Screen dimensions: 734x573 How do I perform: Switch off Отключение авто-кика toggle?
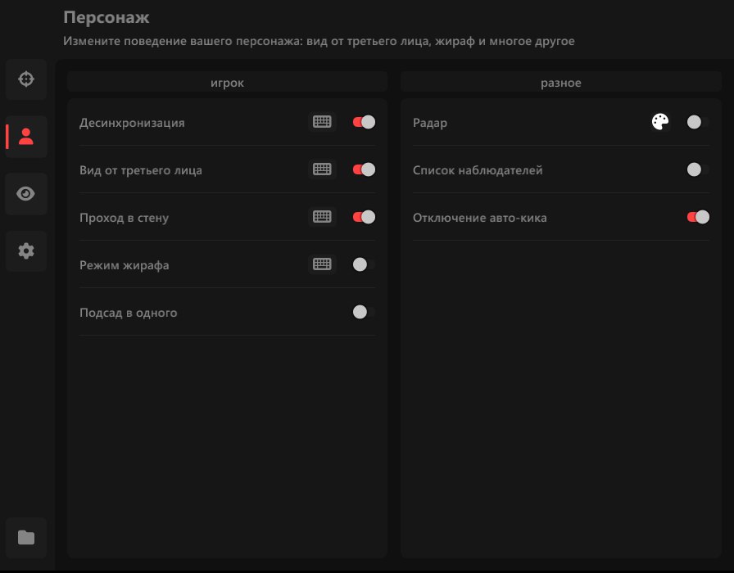[x=697, y=217]
